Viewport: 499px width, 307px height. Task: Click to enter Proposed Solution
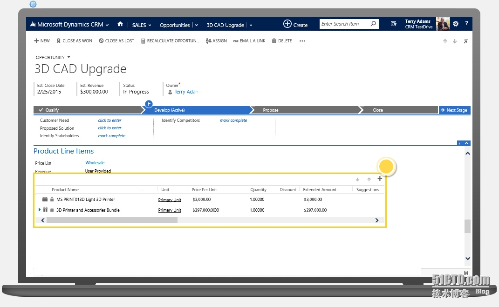(x=109, y=128)
